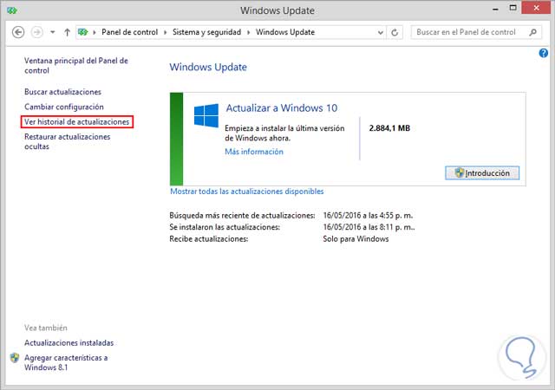This screenshot has width=555, height=390.
Task: Click the Windows Update icon in the address bar
Action: point(83,32)
